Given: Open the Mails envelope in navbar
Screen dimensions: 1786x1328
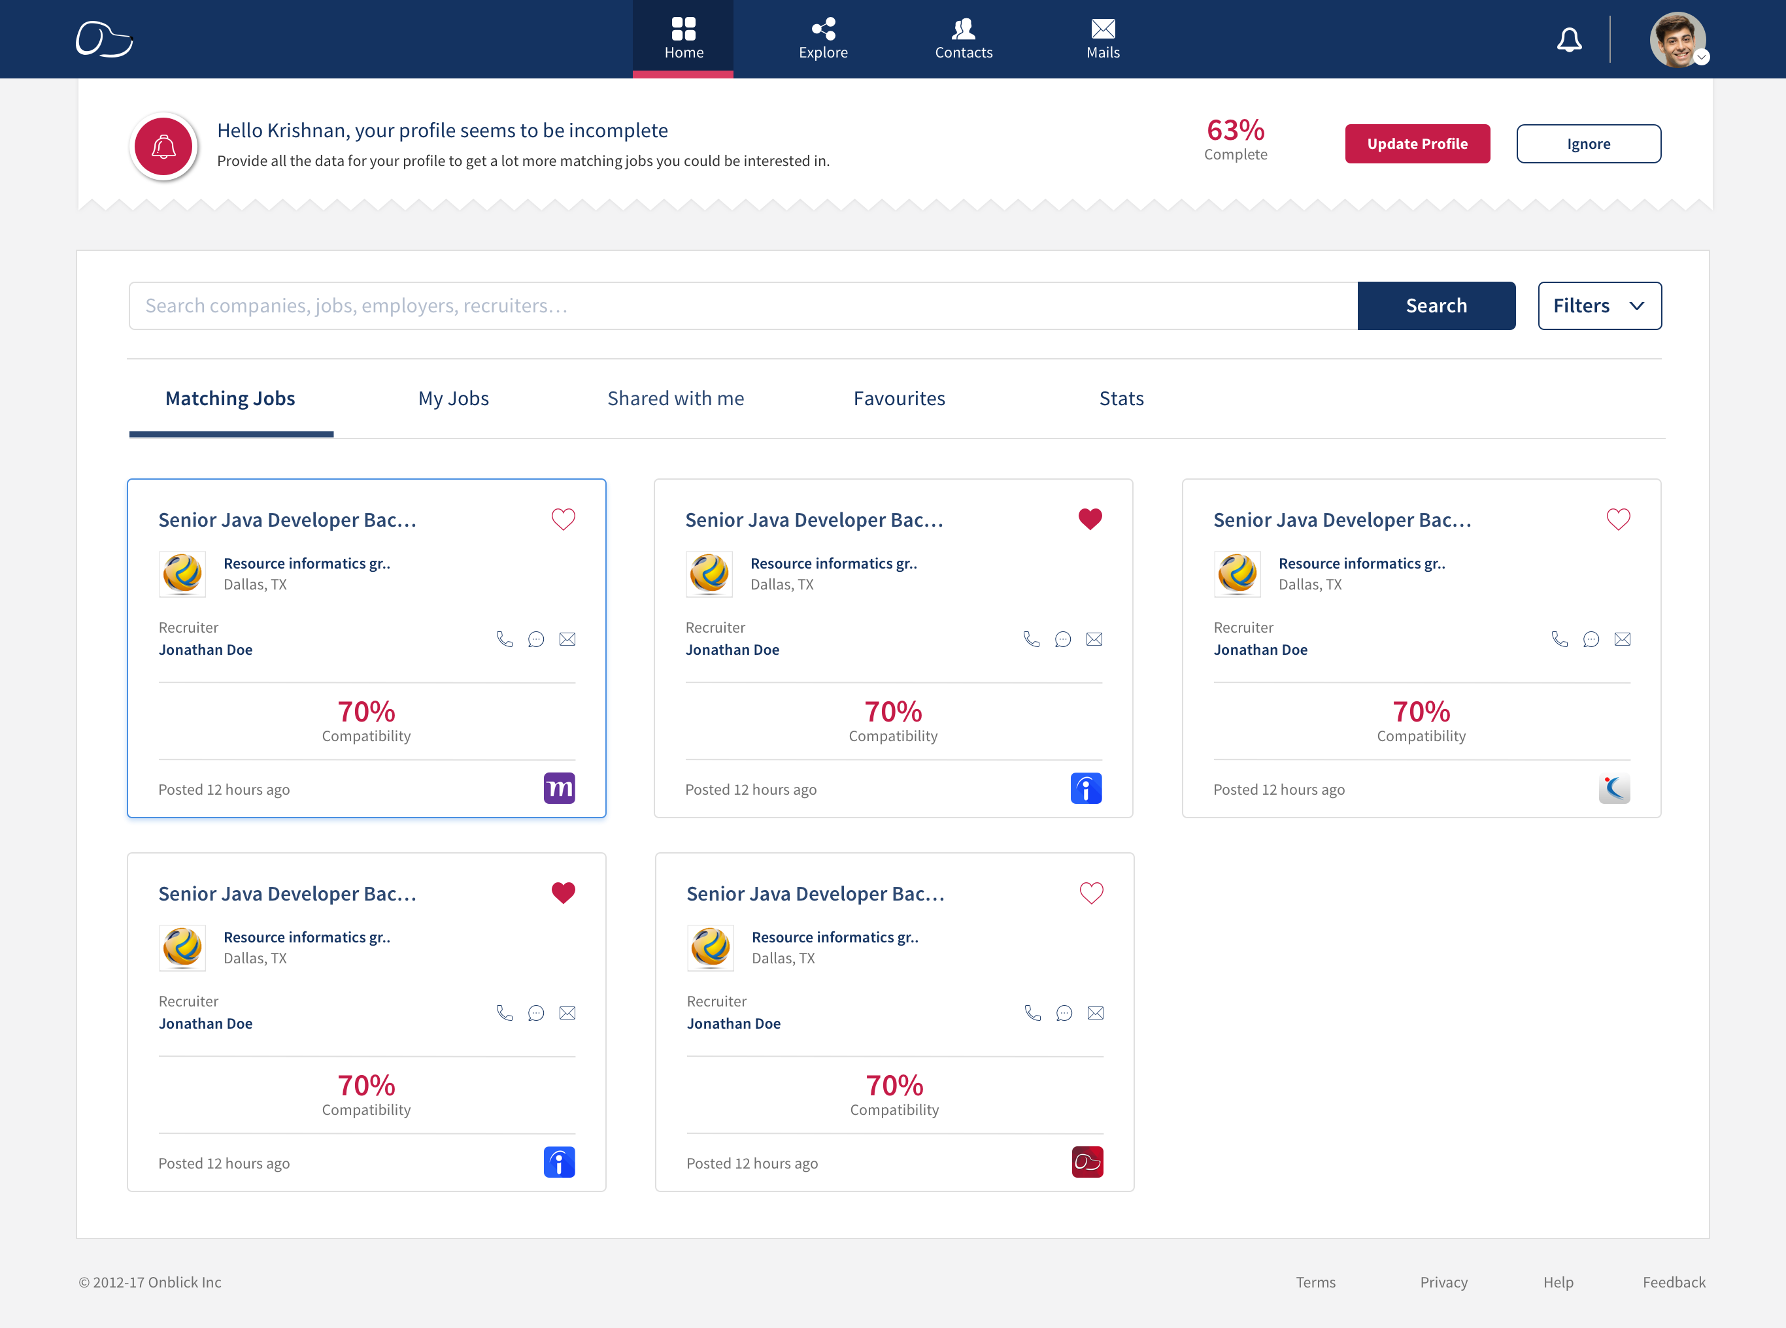Looking at the screenshot, I should tap(1102, 30).
